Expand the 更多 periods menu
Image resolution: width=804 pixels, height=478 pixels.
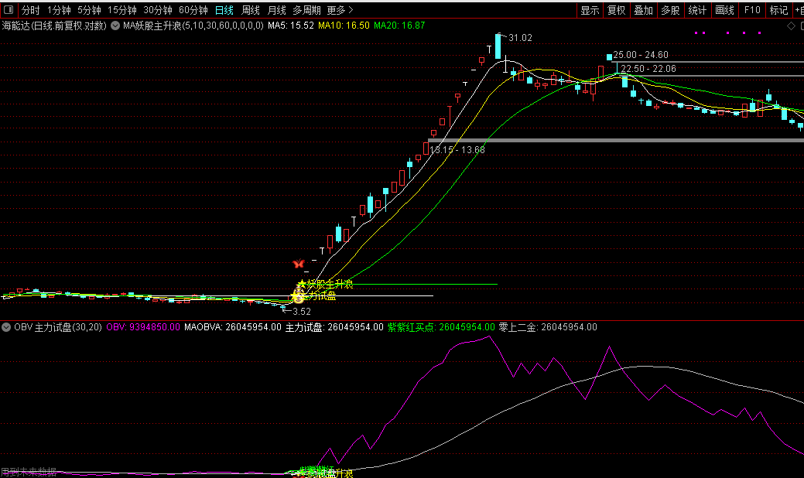pos(340,10)
